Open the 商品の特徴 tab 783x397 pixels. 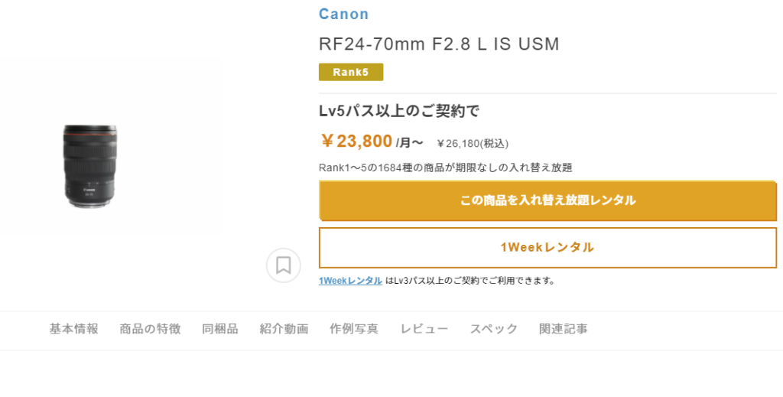pyautogui.click(x=150, y=329)
